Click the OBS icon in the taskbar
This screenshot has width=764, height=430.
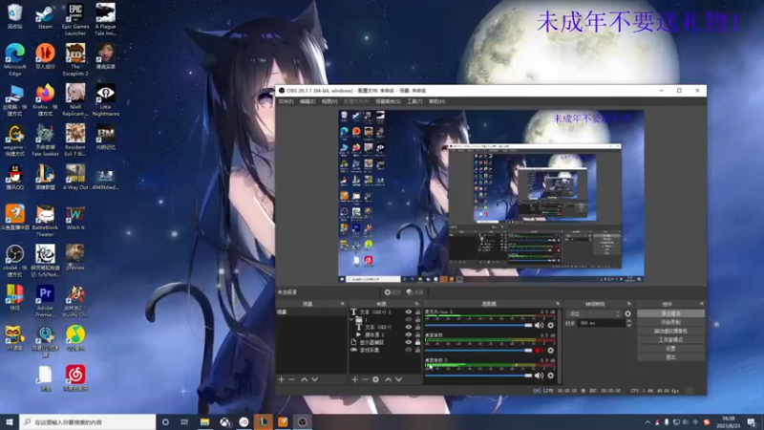302,421
